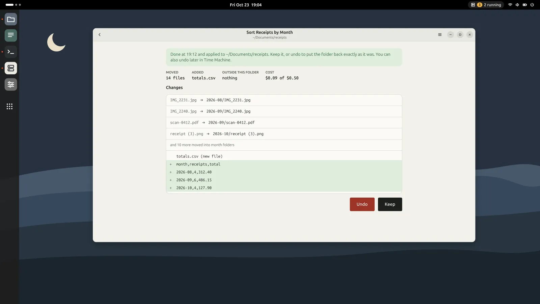Click the 'totals.csv' value under Added
This screenshot has height=304, width=540.
coord(204,78)
